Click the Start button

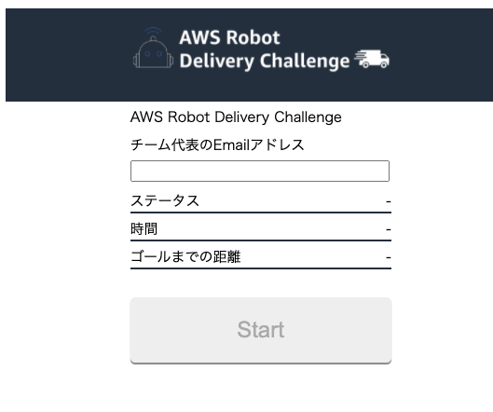(261, 331)
